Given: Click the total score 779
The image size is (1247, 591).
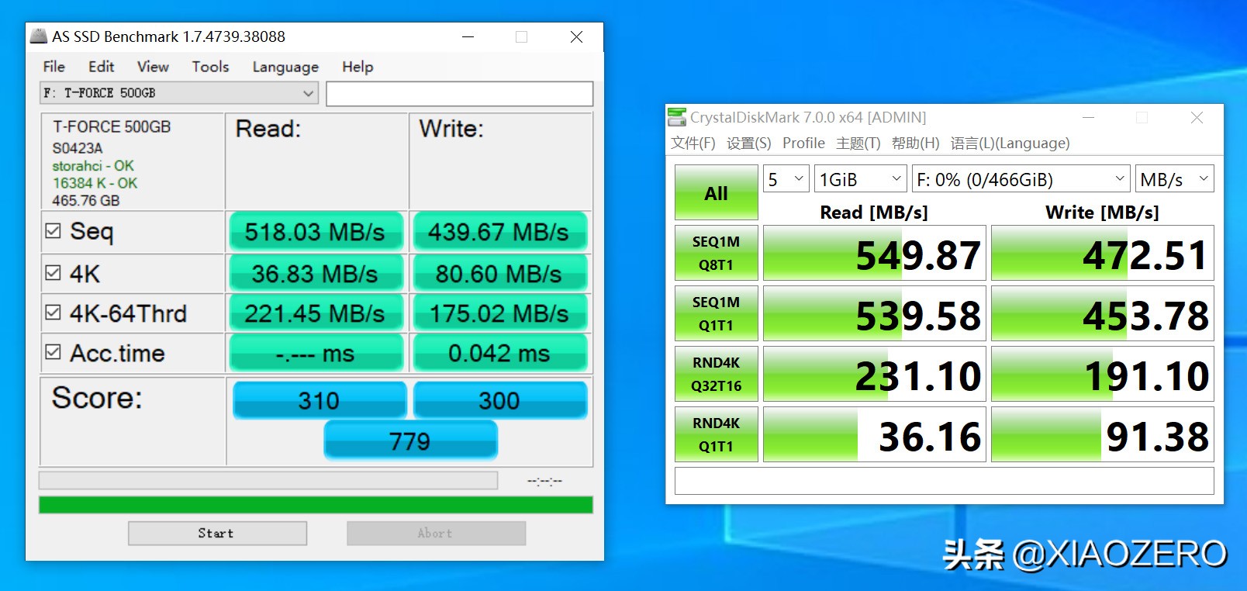Looking at the screenshot, I should coord(410,441).
